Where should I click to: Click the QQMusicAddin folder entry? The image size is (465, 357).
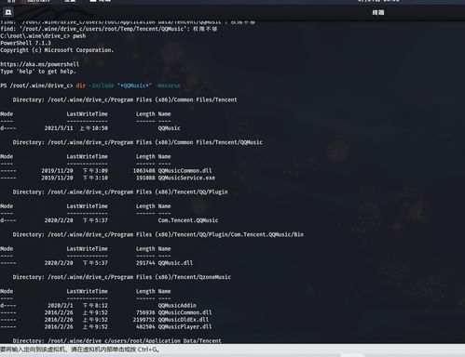click(177, 306)
